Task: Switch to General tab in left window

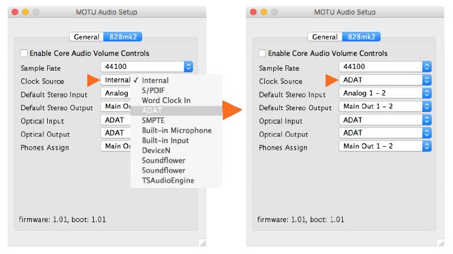Action: (86, 37)
